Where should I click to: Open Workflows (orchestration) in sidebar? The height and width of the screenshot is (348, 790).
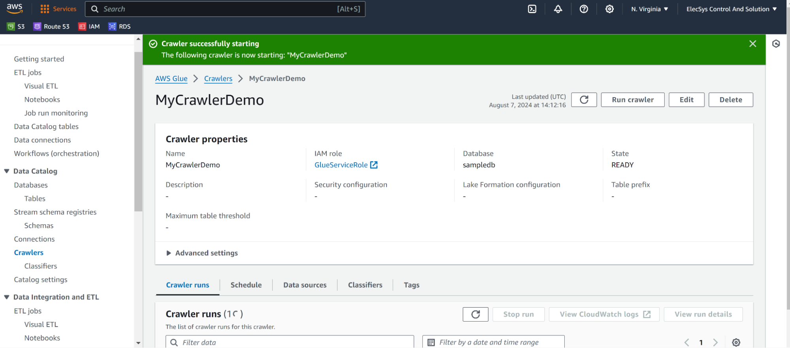pos(57,153)
